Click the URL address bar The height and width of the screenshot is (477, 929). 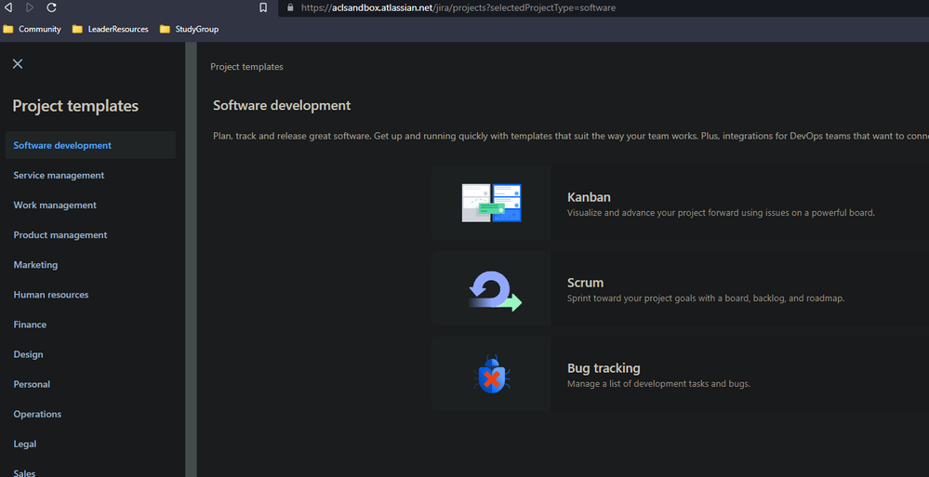pos(604,7)
